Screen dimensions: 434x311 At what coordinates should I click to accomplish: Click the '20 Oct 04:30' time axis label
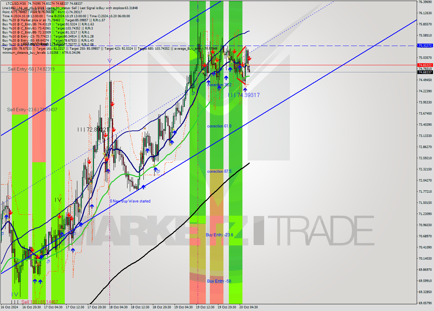(249, 307)
